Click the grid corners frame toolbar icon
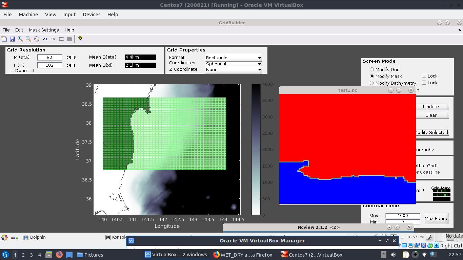The height and width of the screenshot is (260, 463). pyautogui.click(x=61, y=39)
